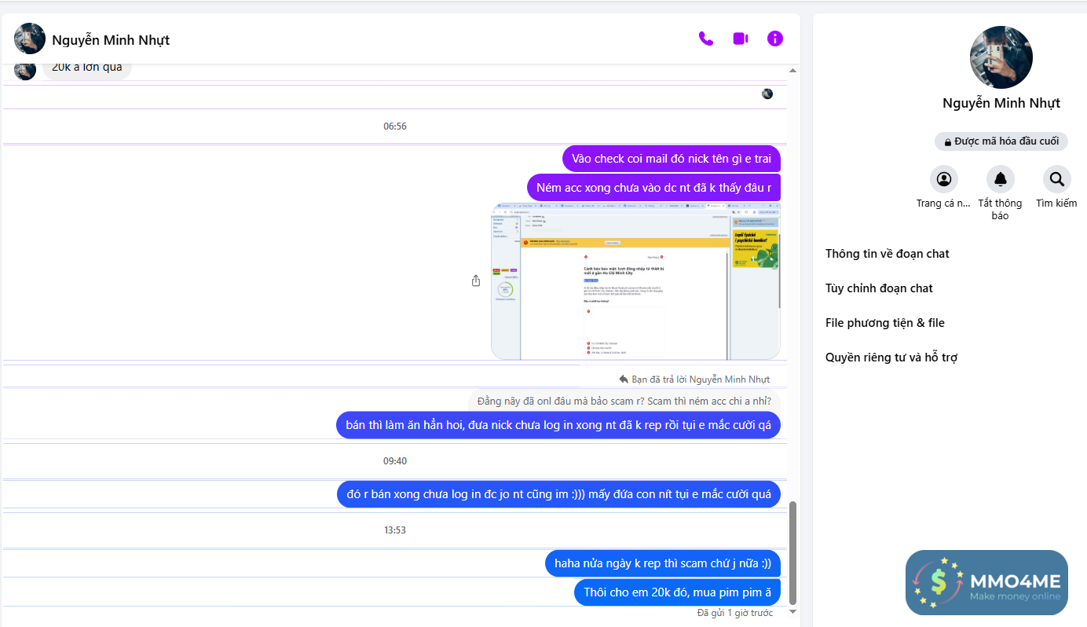The image size is (1087, 627).
Task: Search the conversation with the magnifier icon
Action: (1056, 179)
